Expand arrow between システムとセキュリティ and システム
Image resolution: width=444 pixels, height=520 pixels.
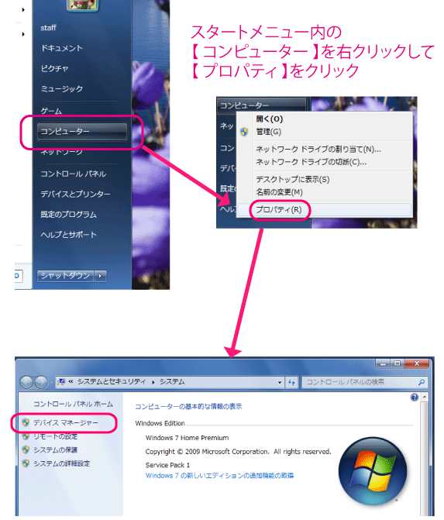[x=153, y=382]
